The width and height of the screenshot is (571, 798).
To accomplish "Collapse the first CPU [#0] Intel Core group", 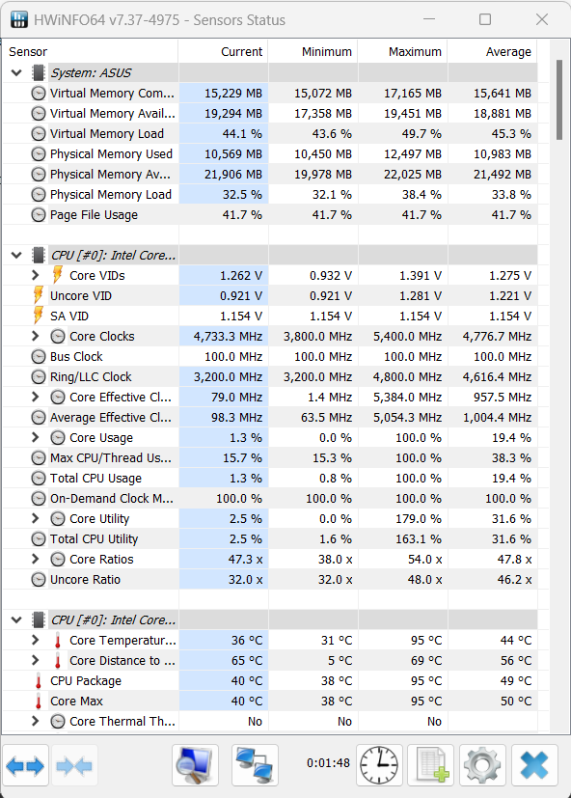I will pyautogui.click(x=16, y=255).
